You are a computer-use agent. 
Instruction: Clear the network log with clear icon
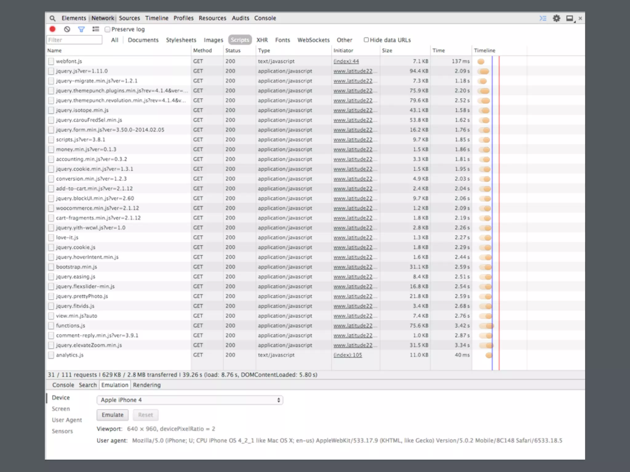67,29
